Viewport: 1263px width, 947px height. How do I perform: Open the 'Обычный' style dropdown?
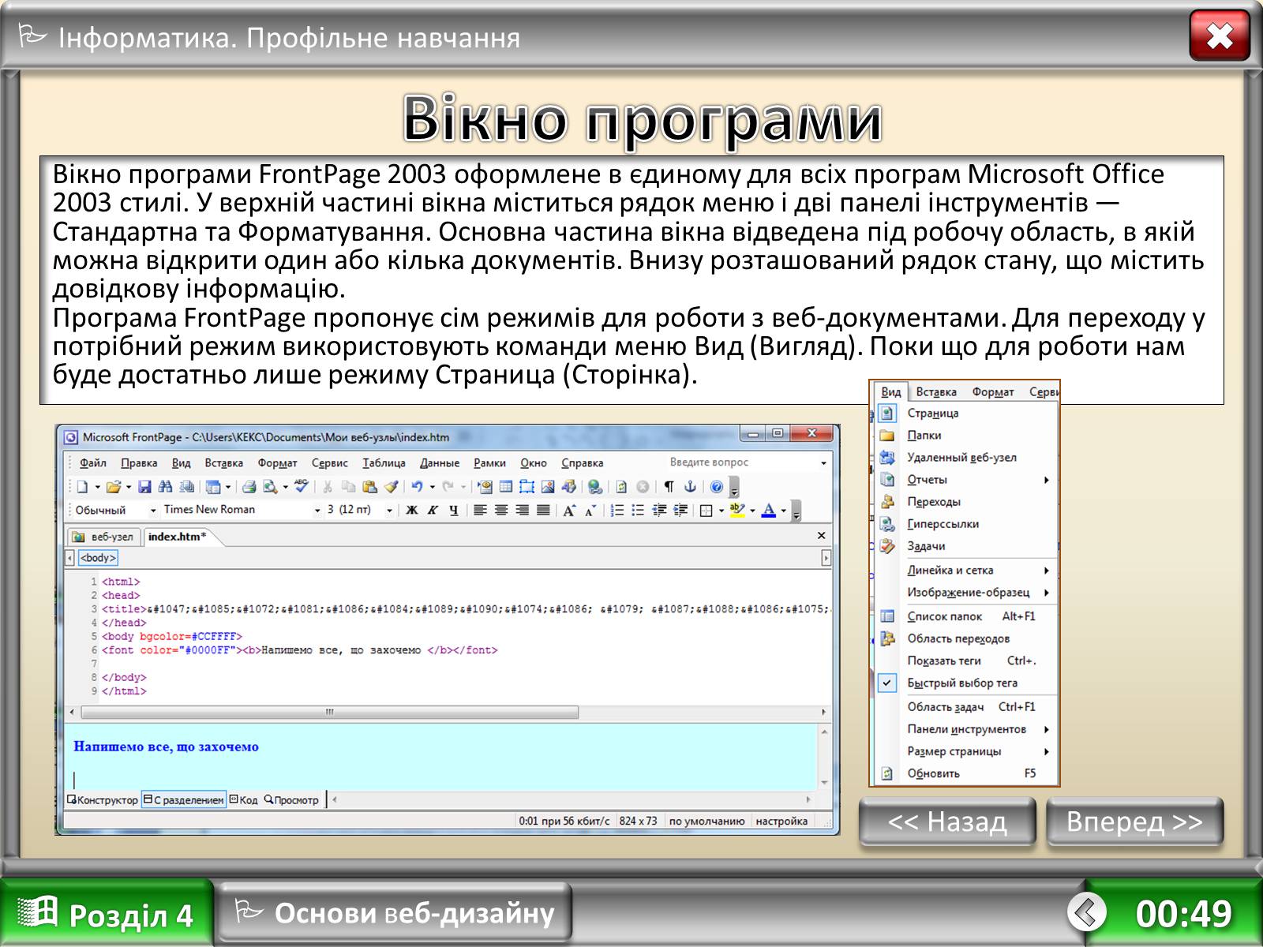153,511
